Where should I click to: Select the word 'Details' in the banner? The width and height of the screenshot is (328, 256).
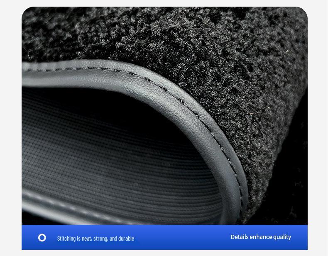point(240,237)
